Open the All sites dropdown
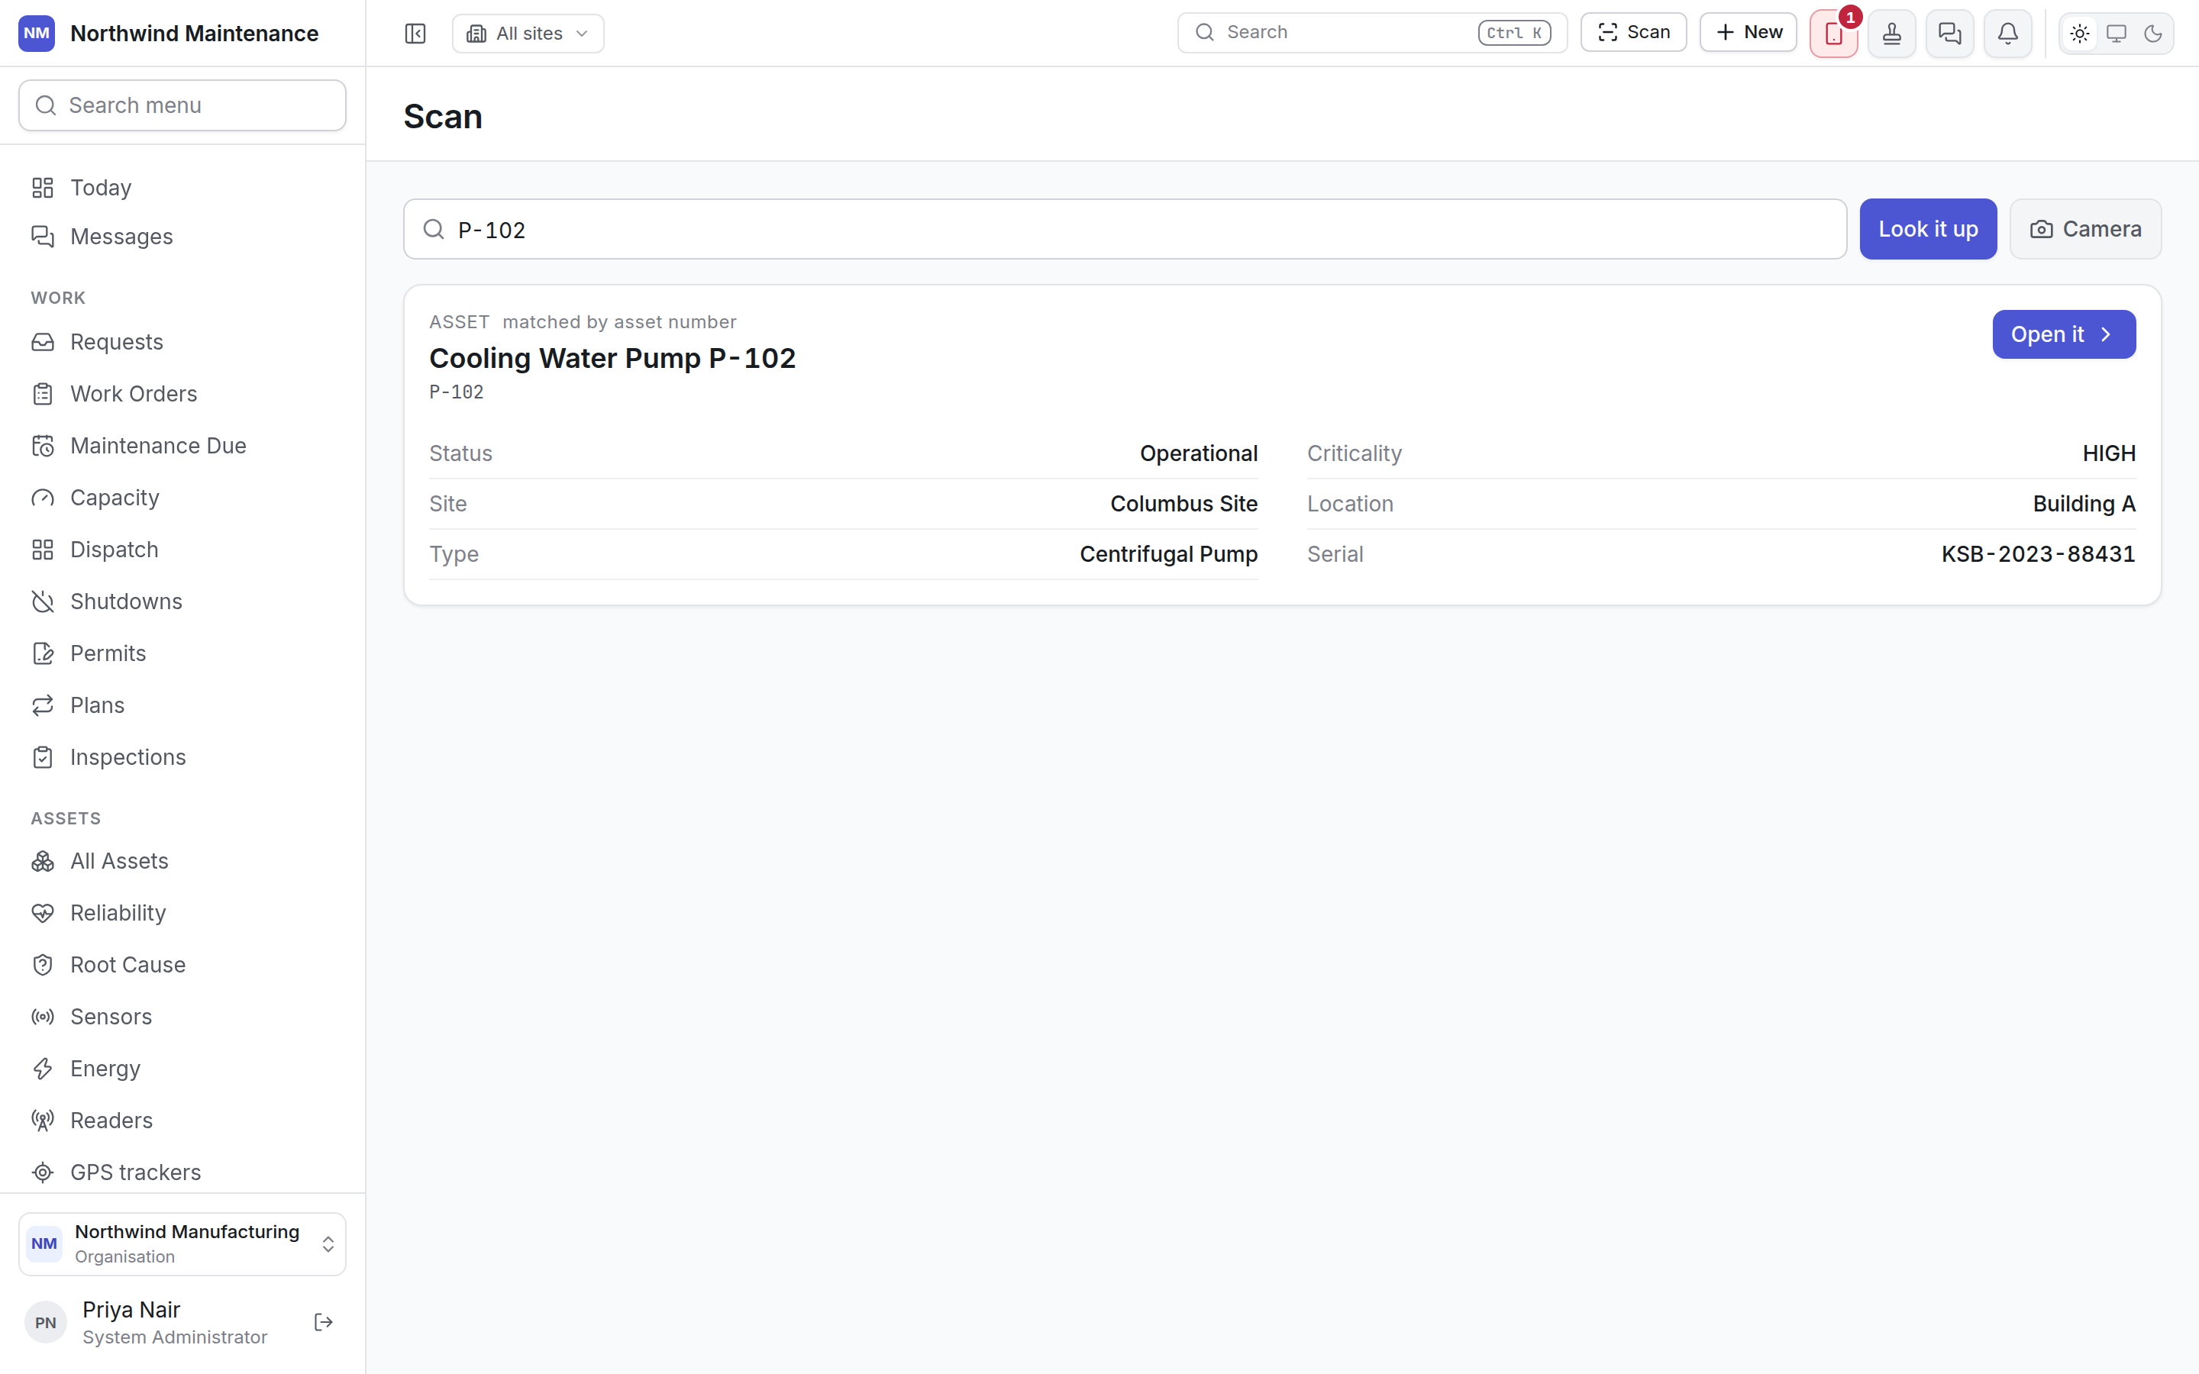The image size is (2199, 1374). tap(528, 34)
